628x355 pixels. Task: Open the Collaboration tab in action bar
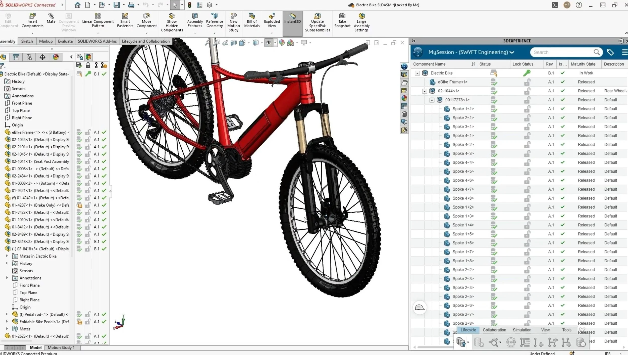pyautogui.click(x=494, y=330)
